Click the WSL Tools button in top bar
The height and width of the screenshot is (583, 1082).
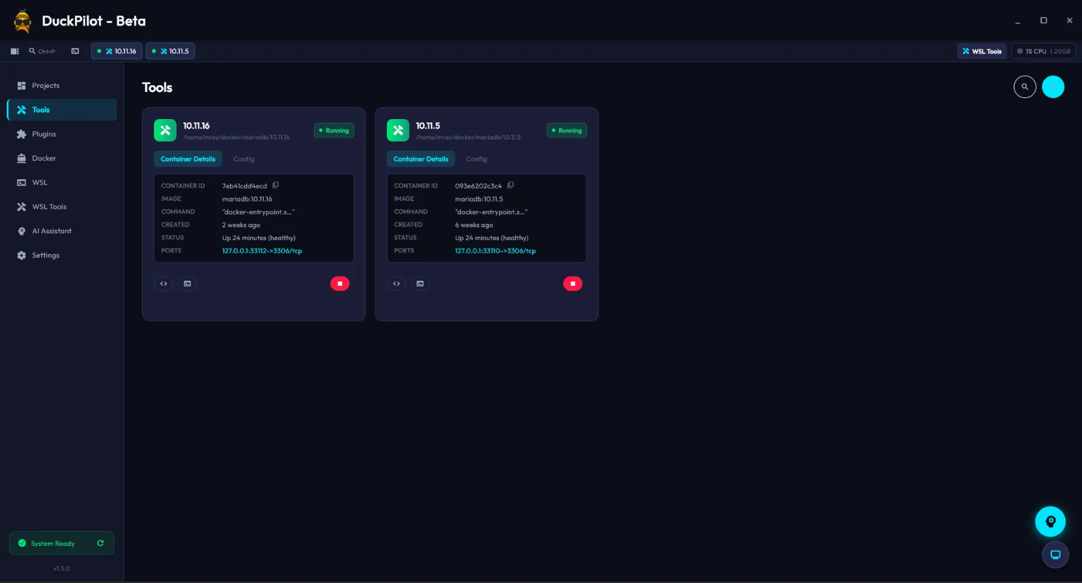[982, 51]
